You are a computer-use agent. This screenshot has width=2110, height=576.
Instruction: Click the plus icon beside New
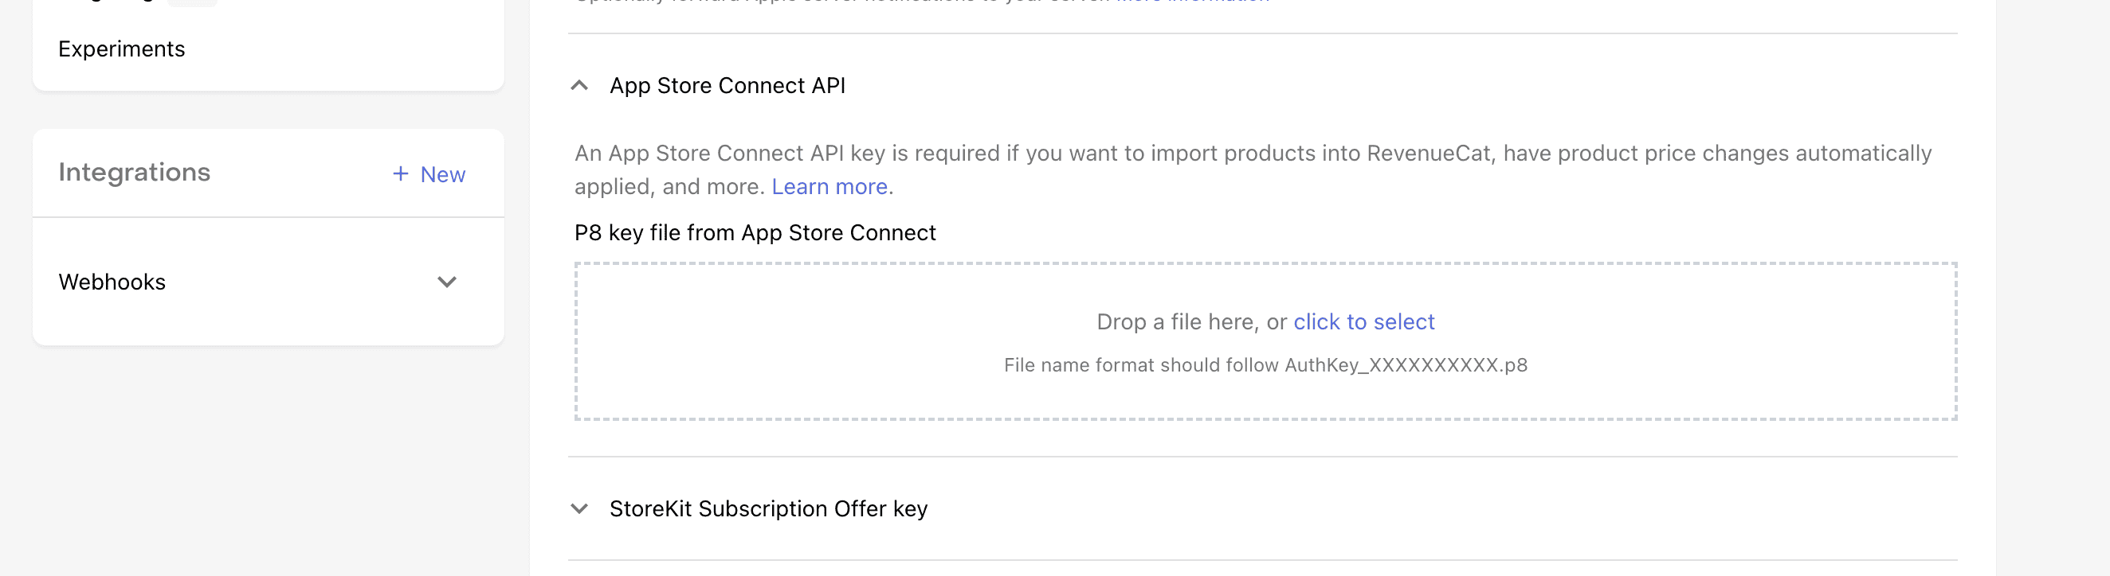pos(401,173)
